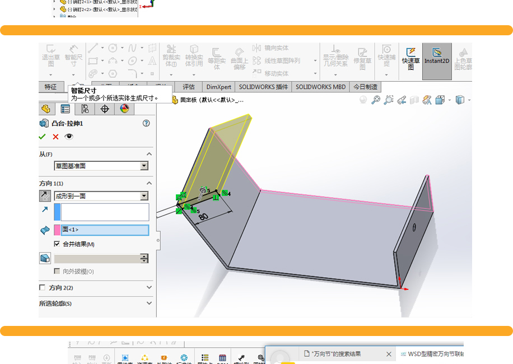
Task: Toggle the Draft On/Off button
Action: pyautogui.click(x=45, y=258)
